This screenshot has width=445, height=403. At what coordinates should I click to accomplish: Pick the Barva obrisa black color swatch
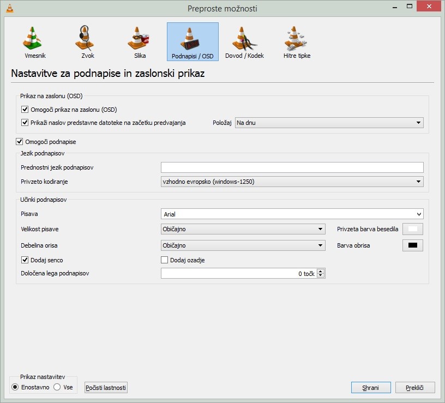412,245
